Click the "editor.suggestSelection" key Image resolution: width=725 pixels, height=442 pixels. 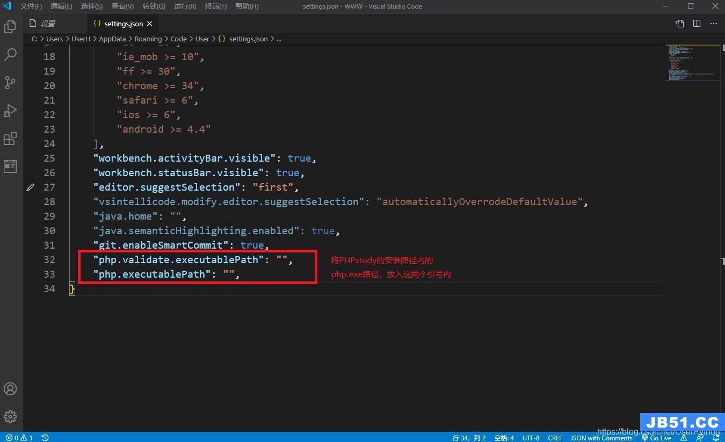click(x=166, y=187)
